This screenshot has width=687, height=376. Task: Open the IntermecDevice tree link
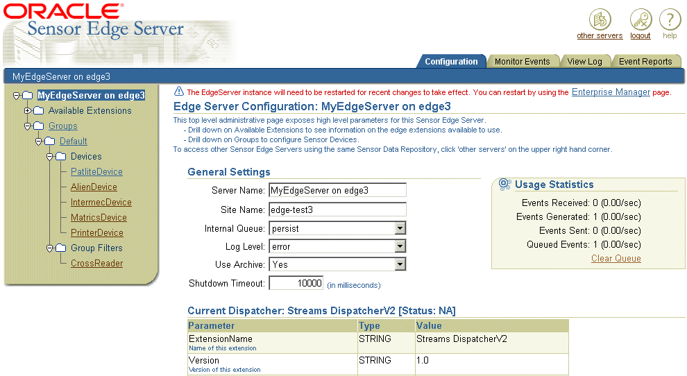pyautogui.click(x=101, y=203)
